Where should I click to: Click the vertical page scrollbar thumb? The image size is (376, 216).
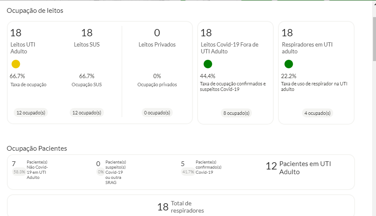tap(374, 39)
